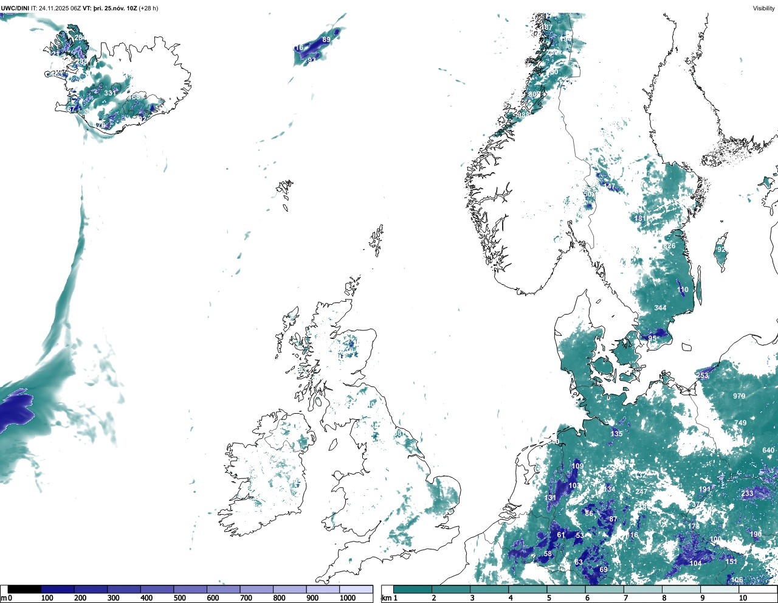Click the 'km' unit label in legend
The height and width of the screenshot is (603, 778).
[387, 598]
